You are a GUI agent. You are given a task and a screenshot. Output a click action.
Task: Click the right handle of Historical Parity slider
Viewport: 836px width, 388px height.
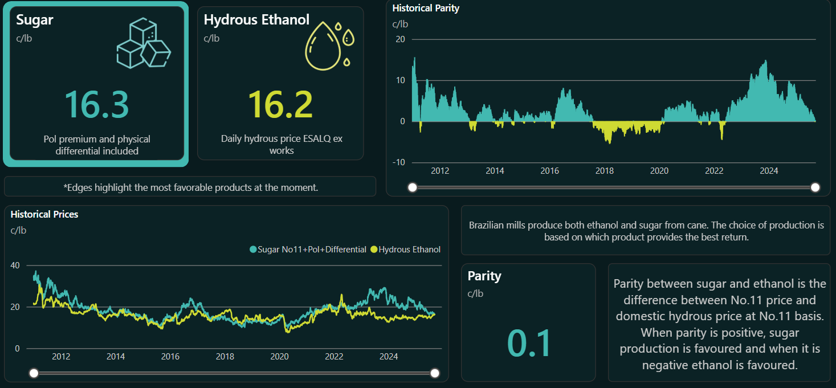[x=815, y=187]
